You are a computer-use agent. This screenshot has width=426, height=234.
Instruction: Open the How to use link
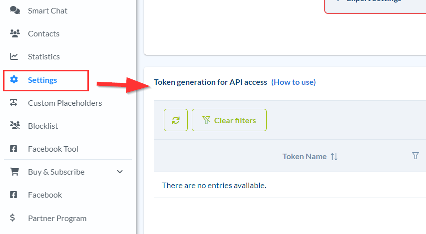pyautogui.click(x=293, y=82)
